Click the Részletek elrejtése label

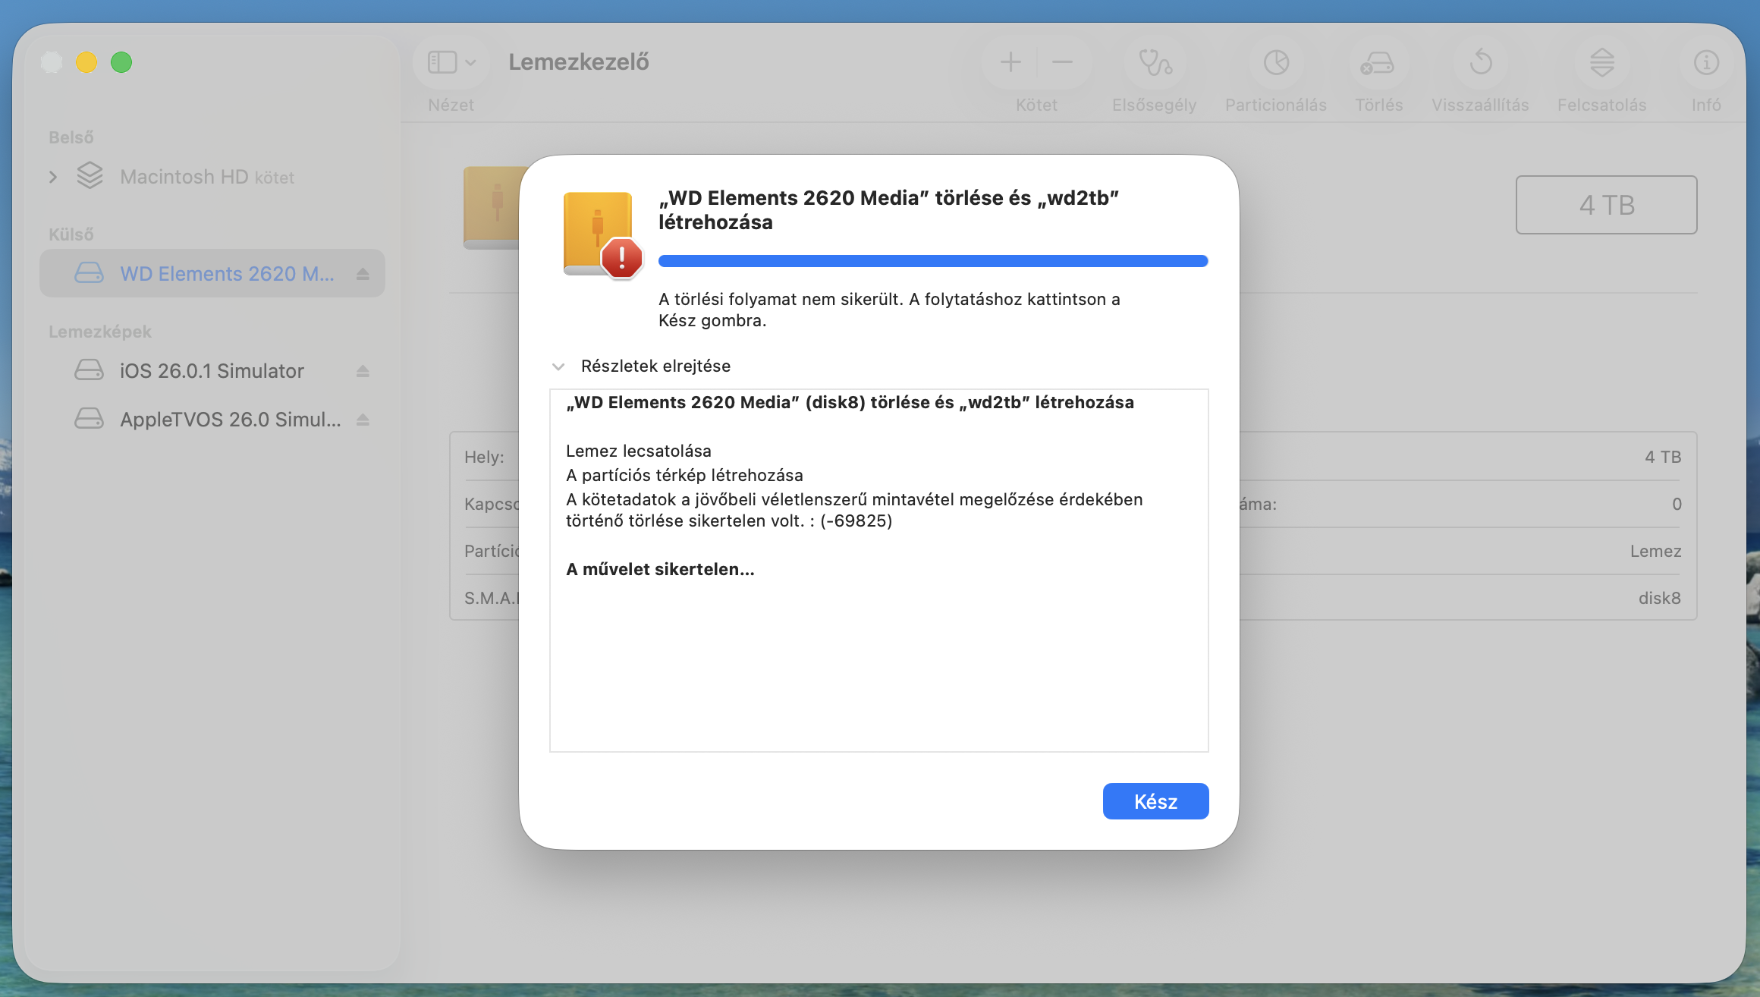(x=655, y=366)
